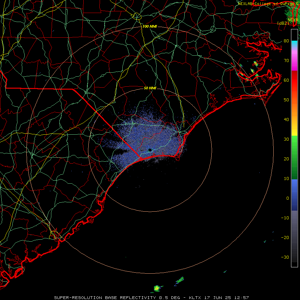The width and height of the screenshot is (300, 300).
Task: Click the 100 NMI range ring label
Action: pos(150,26)
